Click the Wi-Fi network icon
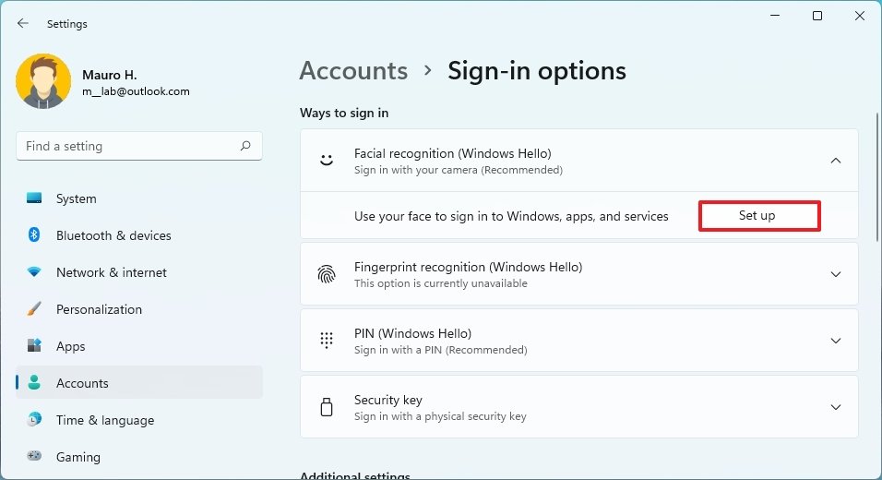882x480 pixels. (34, 271)
